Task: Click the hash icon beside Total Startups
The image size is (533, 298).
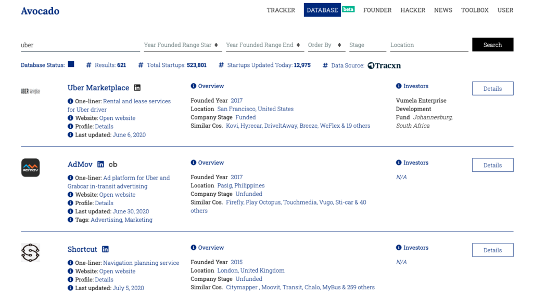Action: (x=141, y=65)
